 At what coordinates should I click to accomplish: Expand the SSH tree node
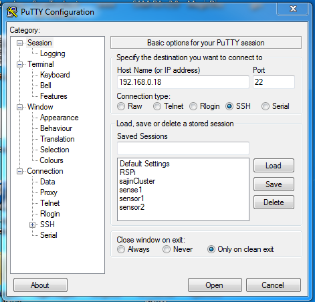(x=32, y=225)
